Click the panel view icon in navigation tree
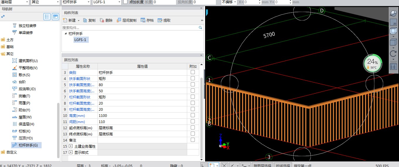399x167 pixels. point(55,17)
